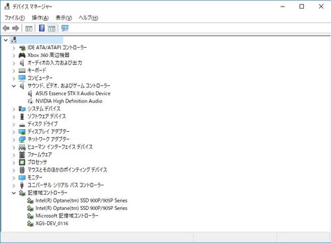The image size is (331, 243).
Task: Click the properties pane toolbar icon
Action: point(52,28)
